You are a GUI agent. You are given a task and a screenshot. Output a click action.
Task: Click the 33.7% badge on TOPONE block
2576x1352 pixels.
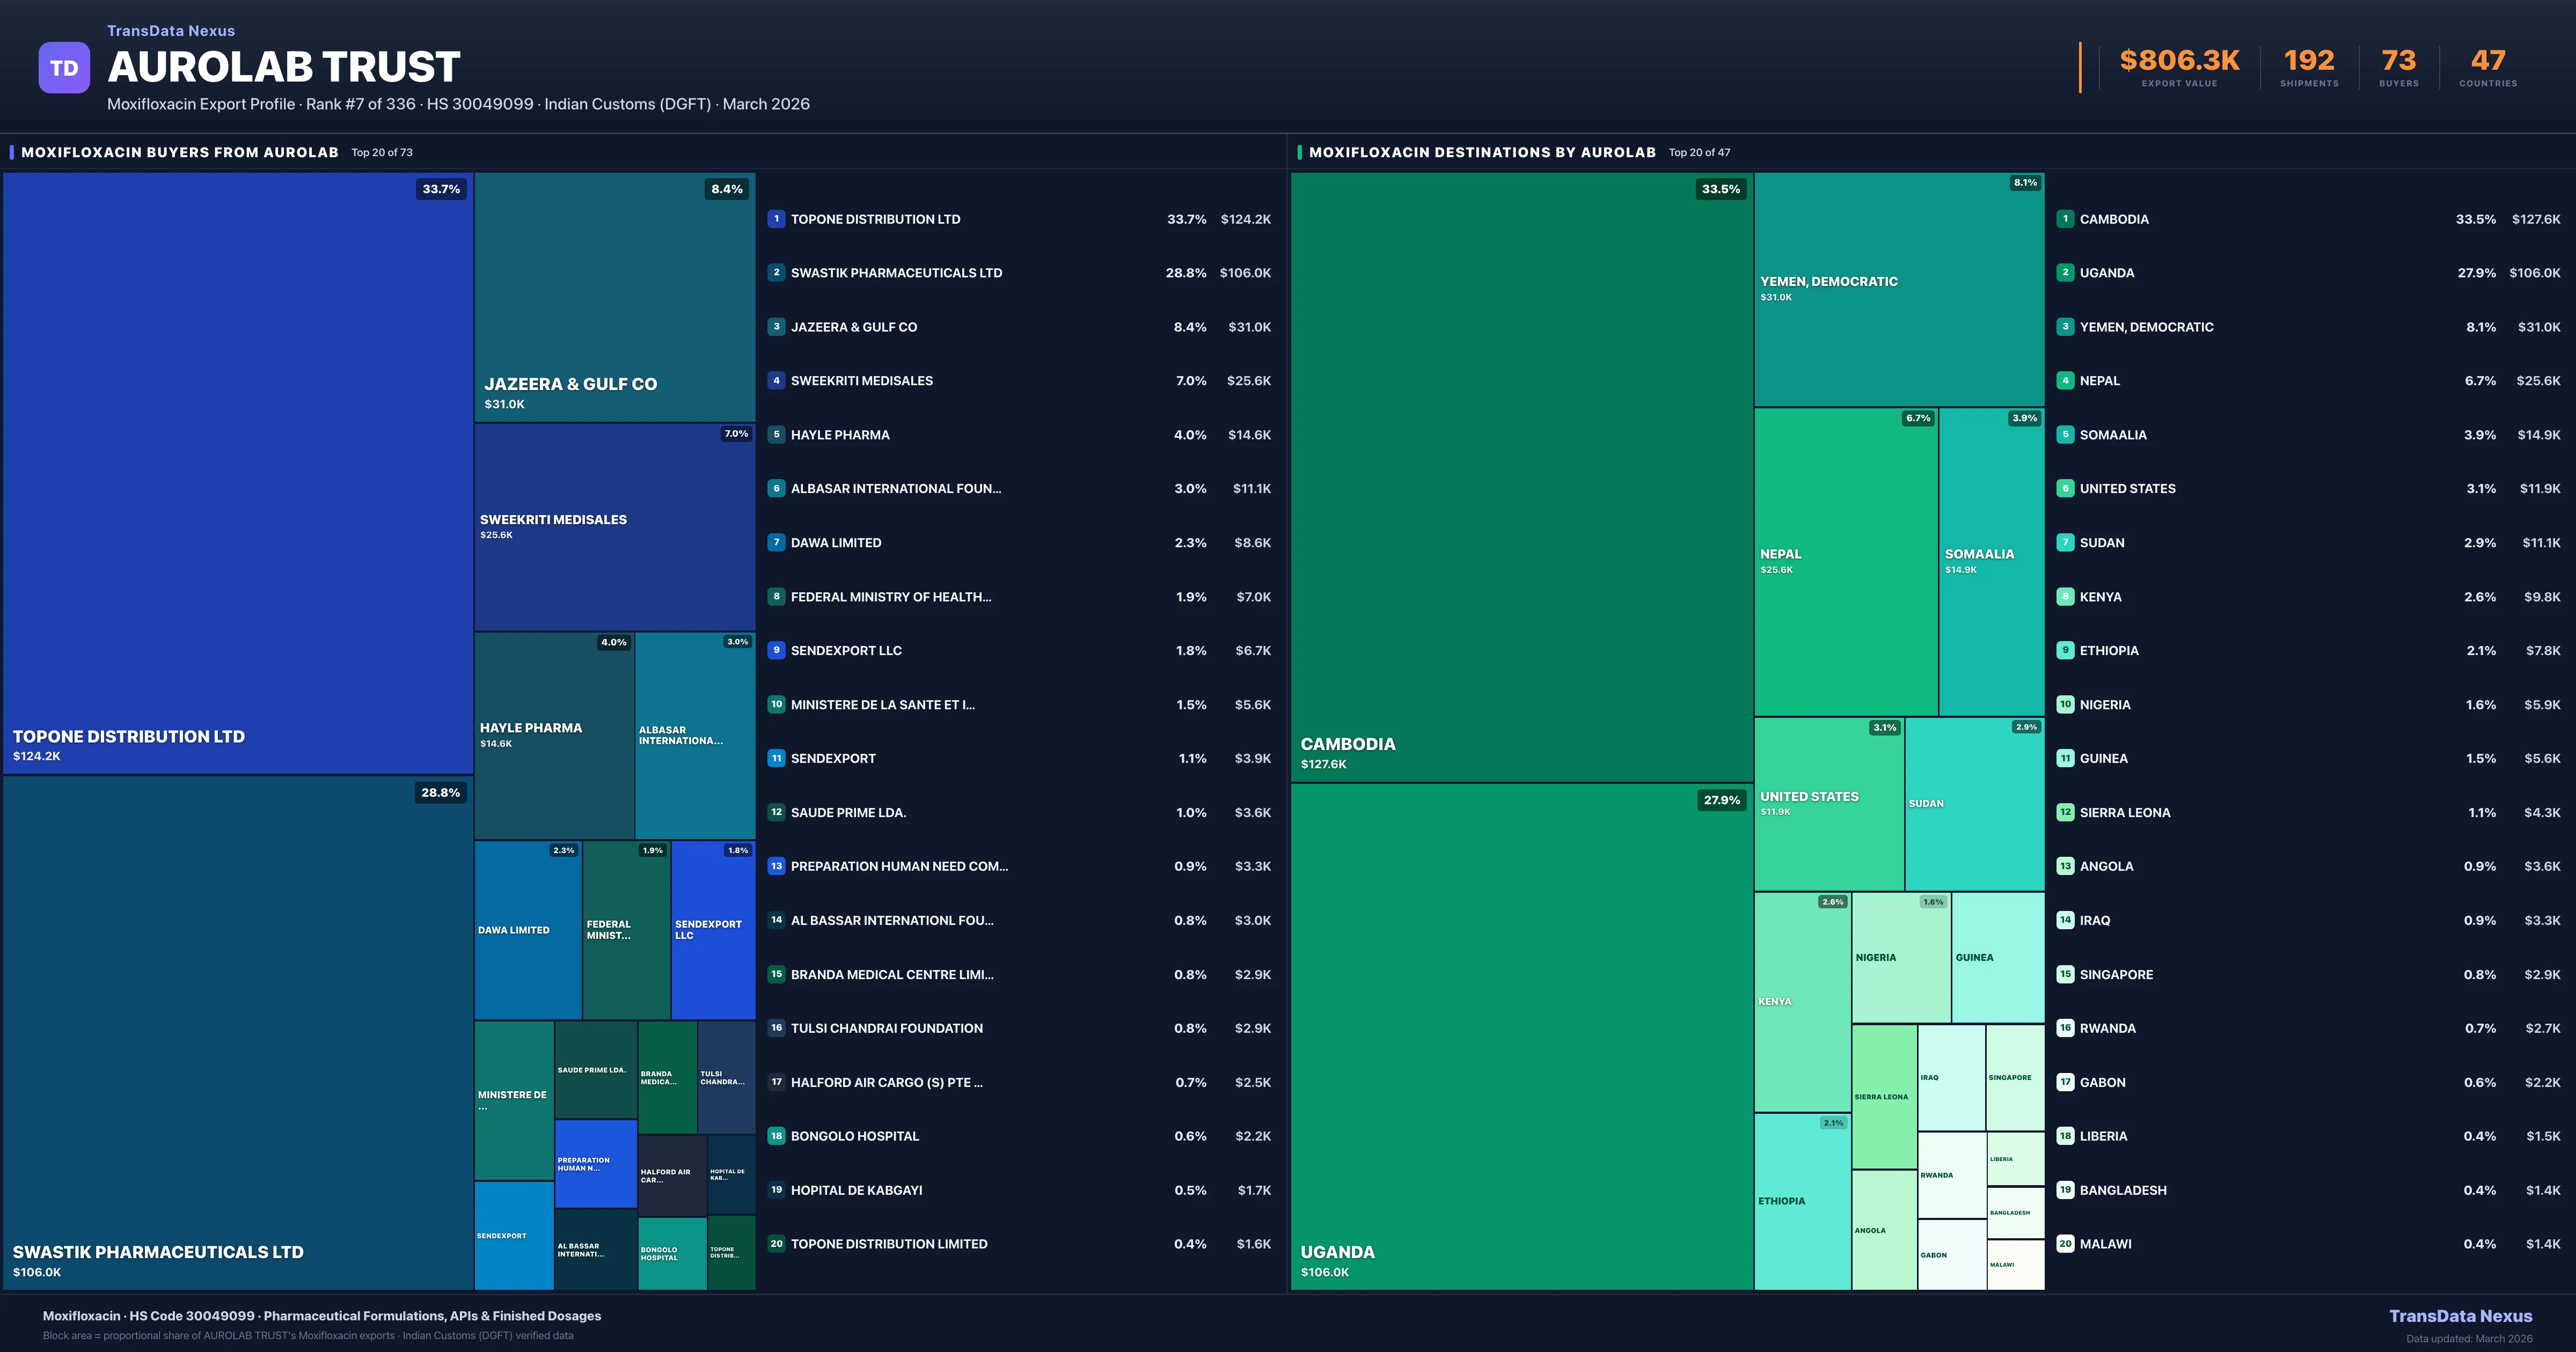441,188
